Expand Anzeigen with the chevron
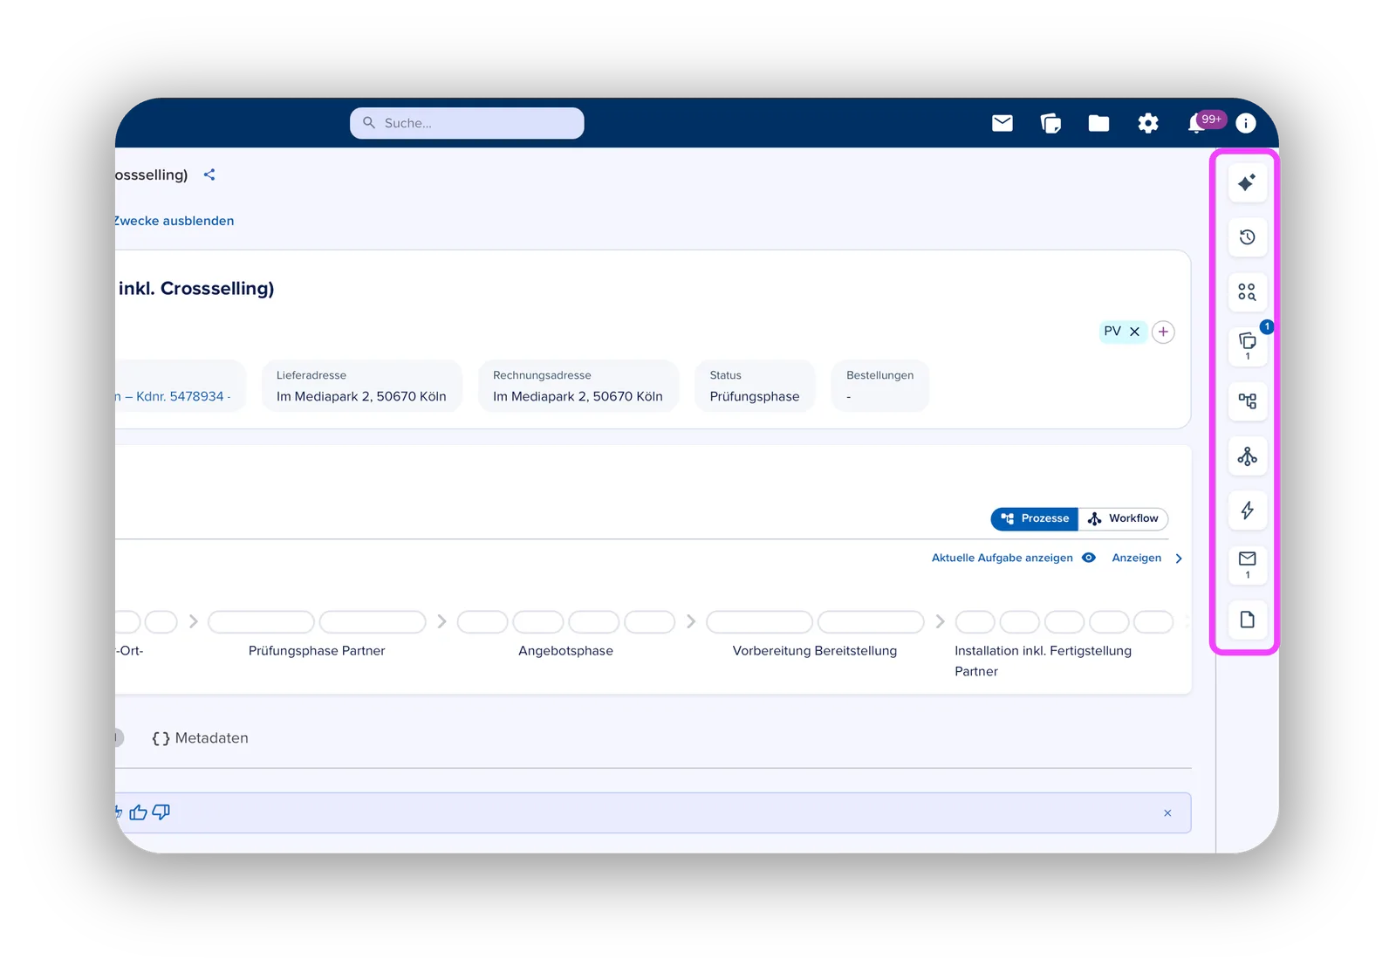This screenshot has width=1396, height=973. [1179, 558]
